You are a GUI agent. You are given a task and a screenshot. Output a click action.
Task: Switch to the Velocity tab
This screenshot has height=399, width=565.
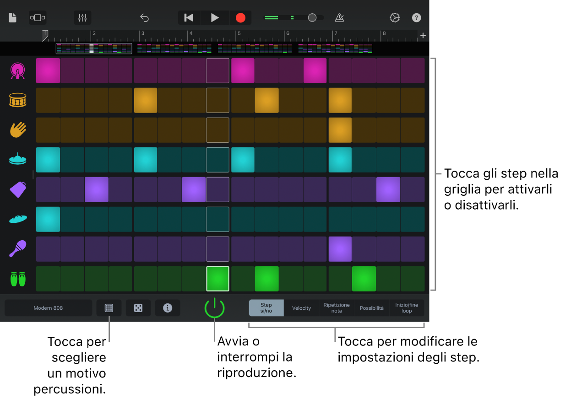pyautogui.click(x=301, y=308)
